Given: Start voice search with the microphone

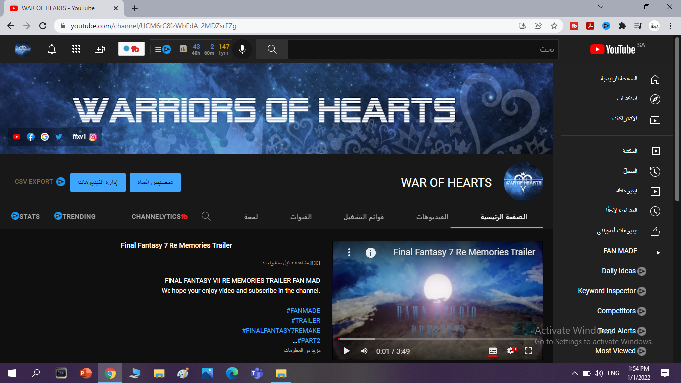Looking at the screenshot, I should (242, 49).
